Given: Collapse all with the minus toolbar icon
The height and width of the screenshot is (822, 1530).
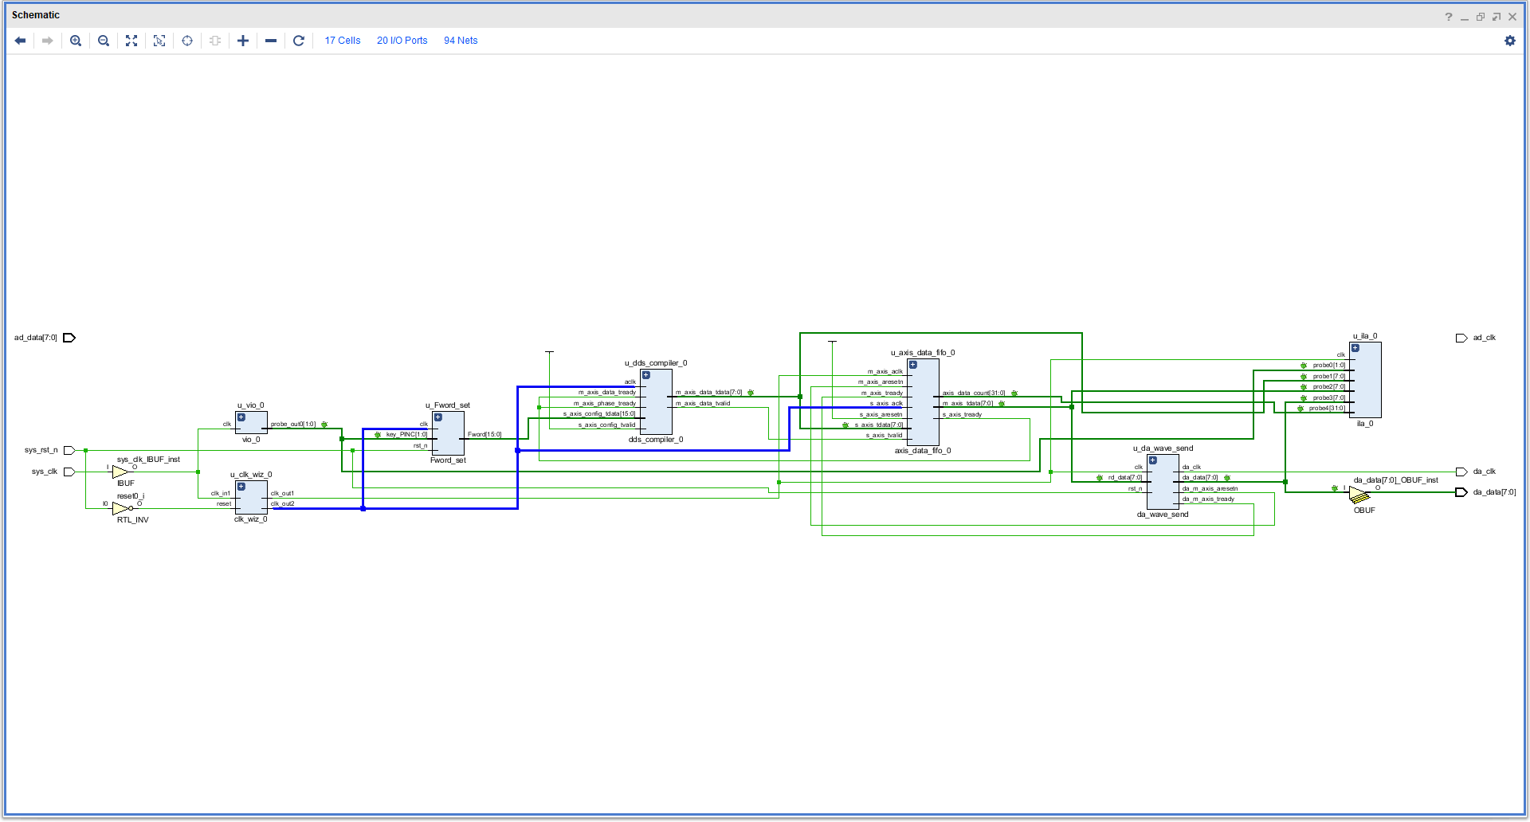Looking at the screenshot, I should point(271,41).
